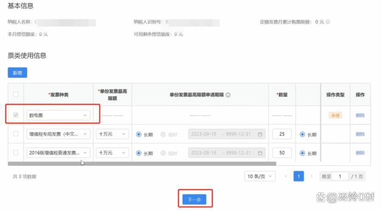Click the 单份发票最高限额 column header

pyautogui.click(x=112, y=95)
